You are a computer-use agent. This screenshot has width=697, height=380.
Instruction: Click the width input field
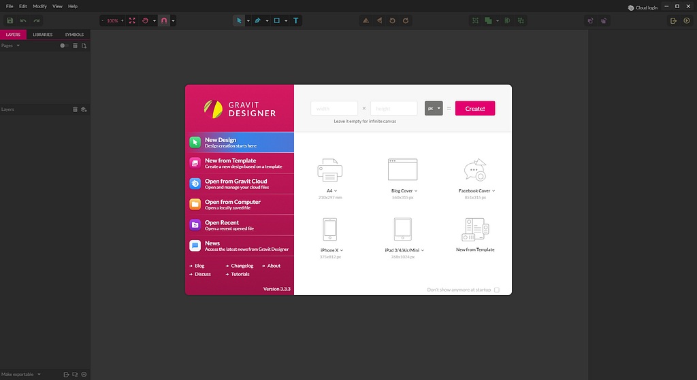(x=334, y=108)
